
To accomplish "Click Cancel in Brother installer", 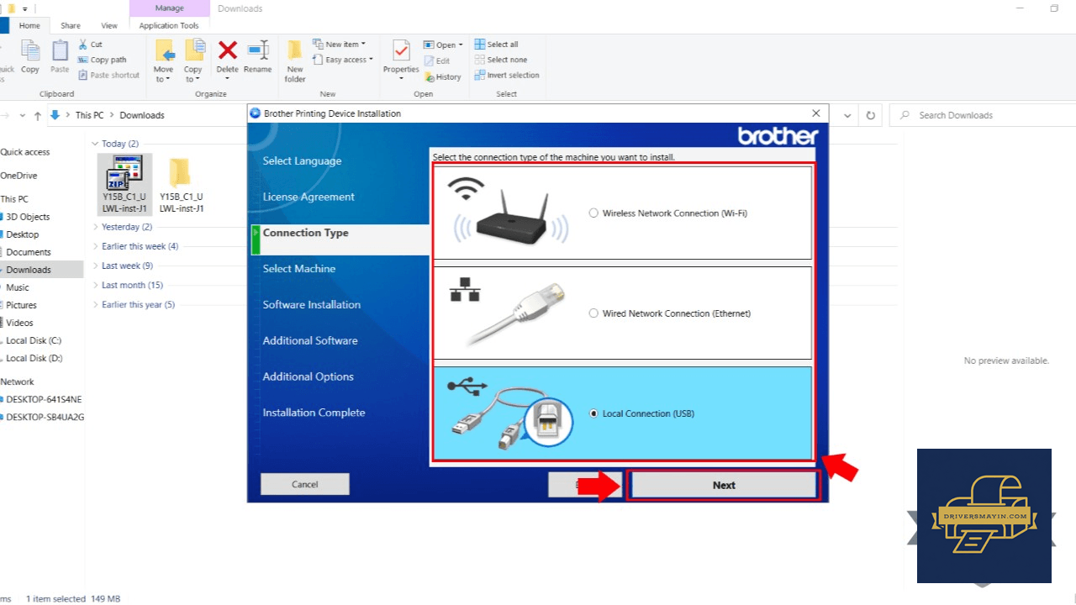I will pos(304,484).
